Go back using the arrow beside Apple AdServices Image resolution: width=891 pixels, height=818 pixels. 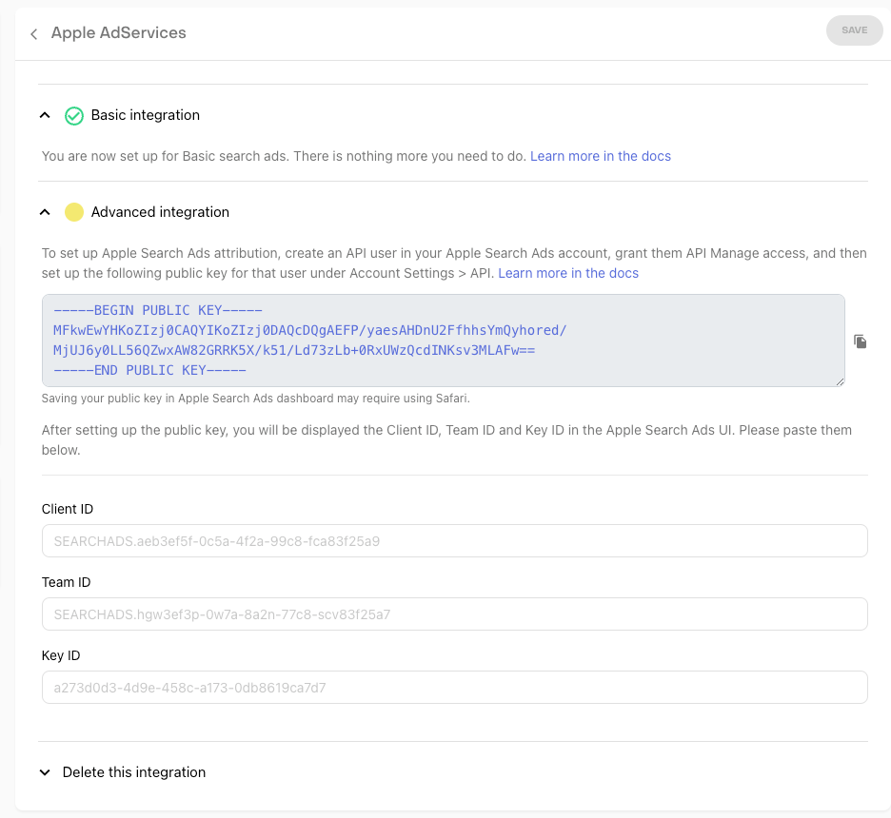point(34,34)
